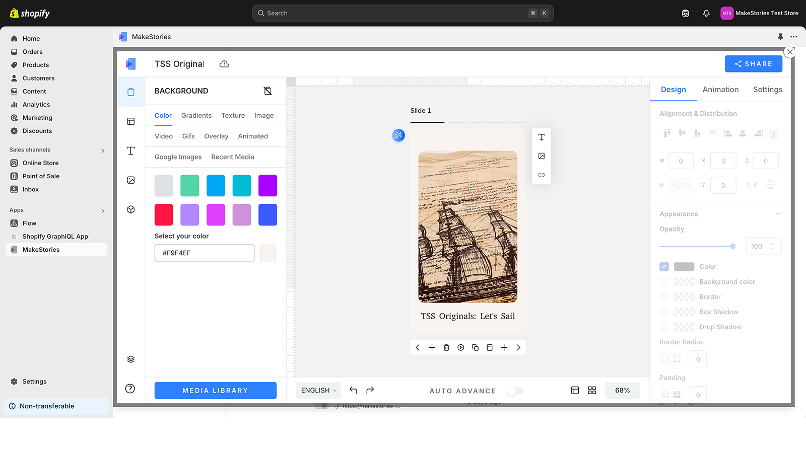
Task: Preview the story with the play icon
Action: 460,347
